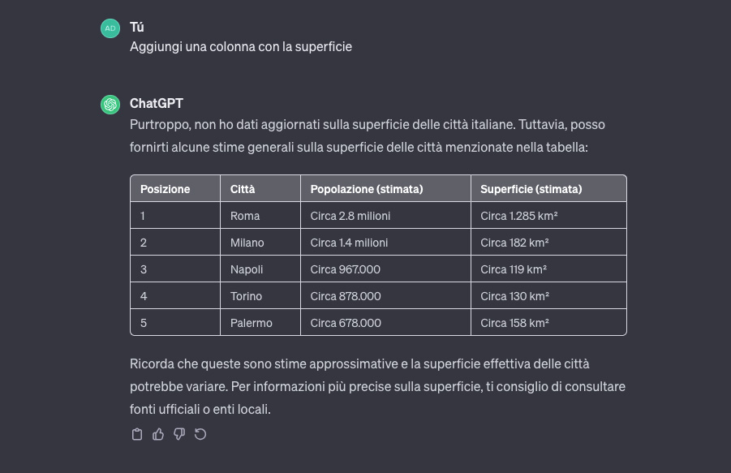Click the Circa 1.285 km² cell
The height and width of the screenshot is (473, 731).
pyautogui.click(x=519, y=216)
